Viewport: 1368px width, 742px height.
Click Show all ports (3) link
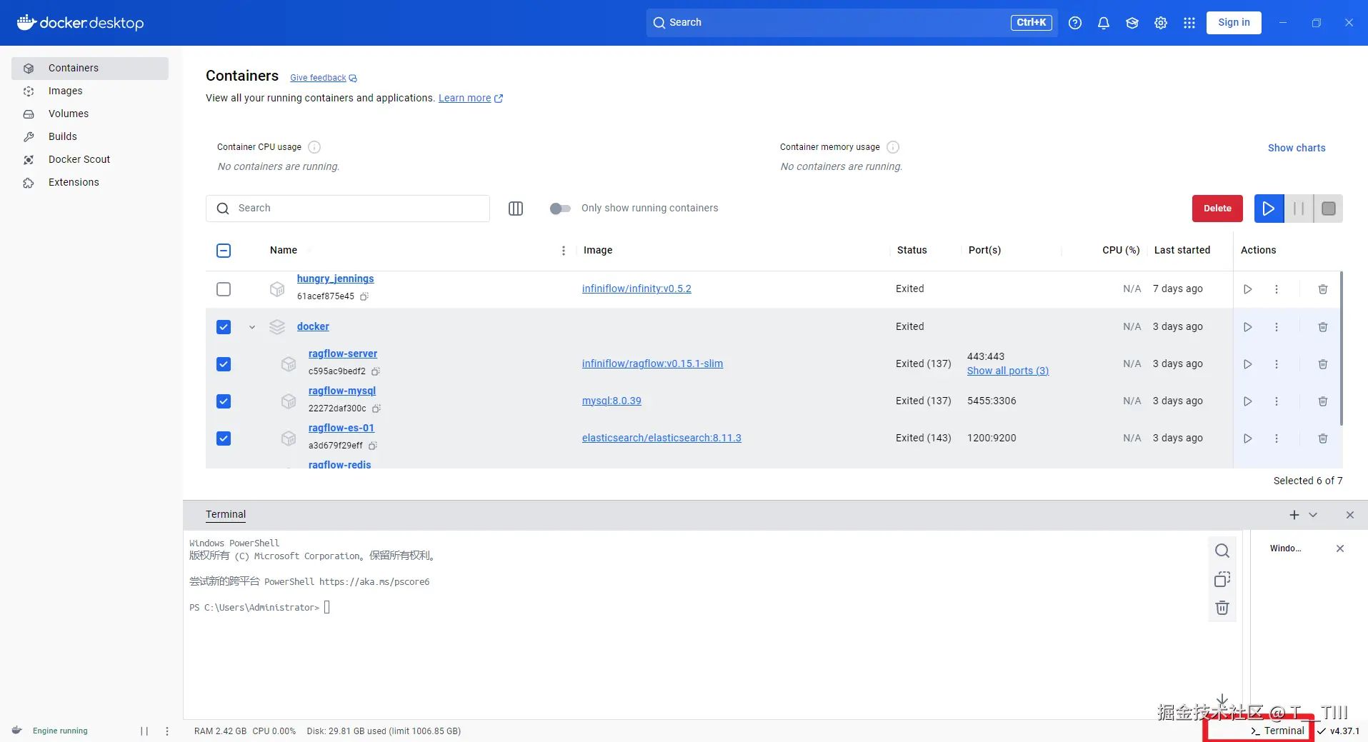pos(1008,371)
